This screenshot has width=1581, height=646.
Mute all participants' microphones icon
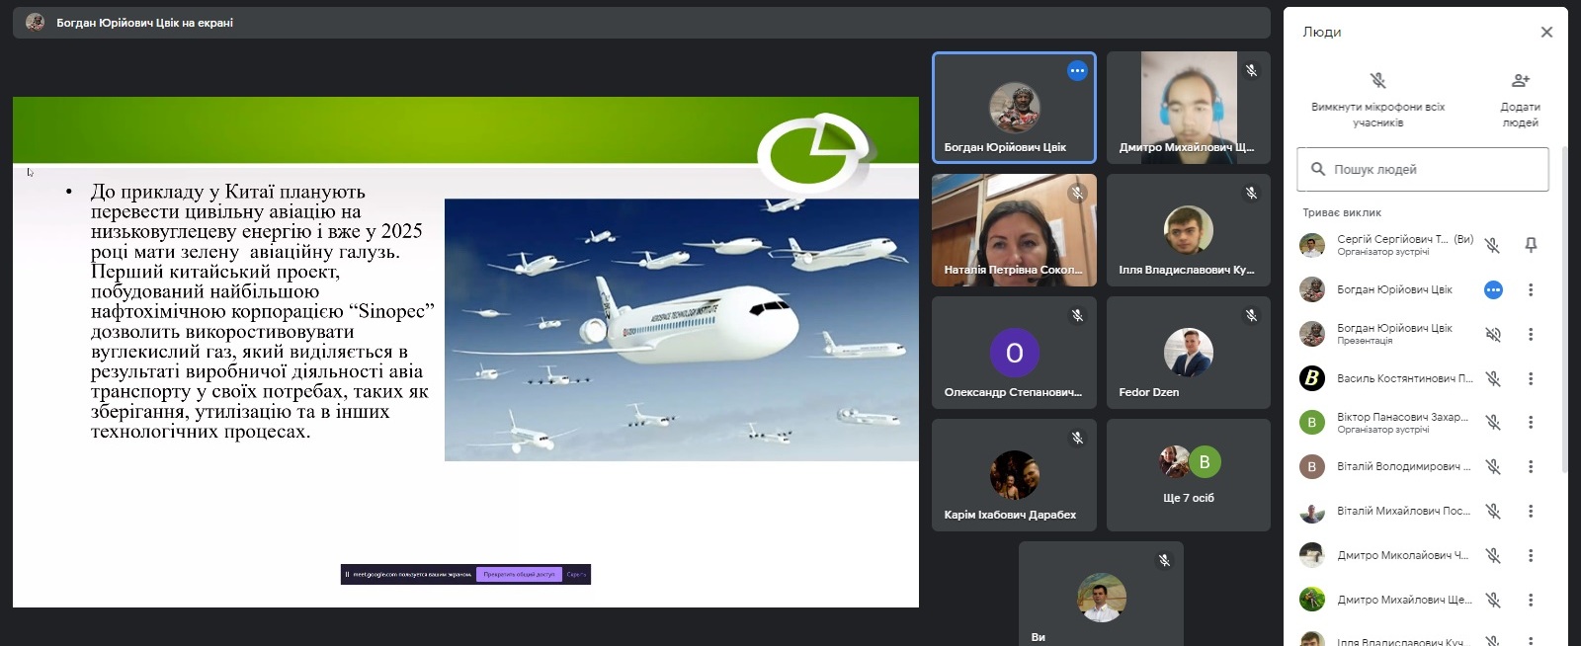[x=1377, y=81]
